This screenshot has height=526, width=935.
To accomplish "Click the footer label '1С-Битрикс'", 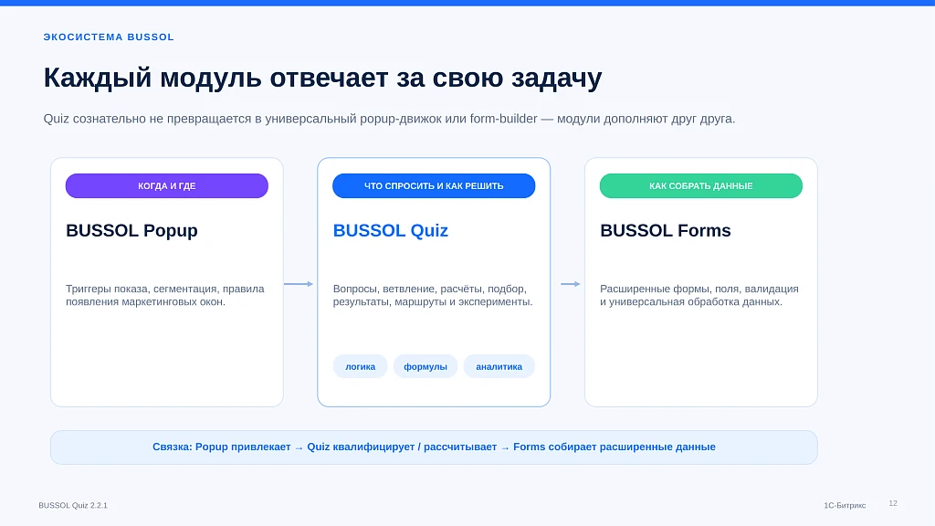I will 845,505.
